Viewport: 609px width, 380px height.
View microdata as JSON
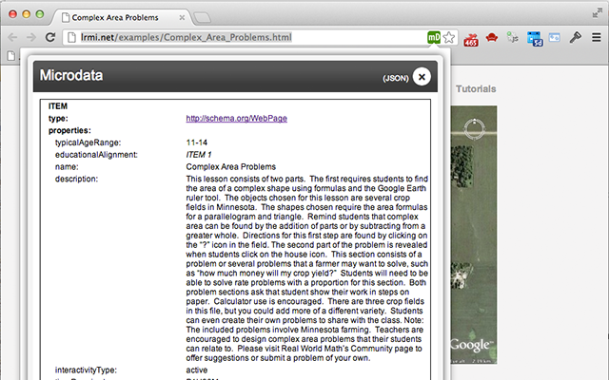click(x=396, y=78)
